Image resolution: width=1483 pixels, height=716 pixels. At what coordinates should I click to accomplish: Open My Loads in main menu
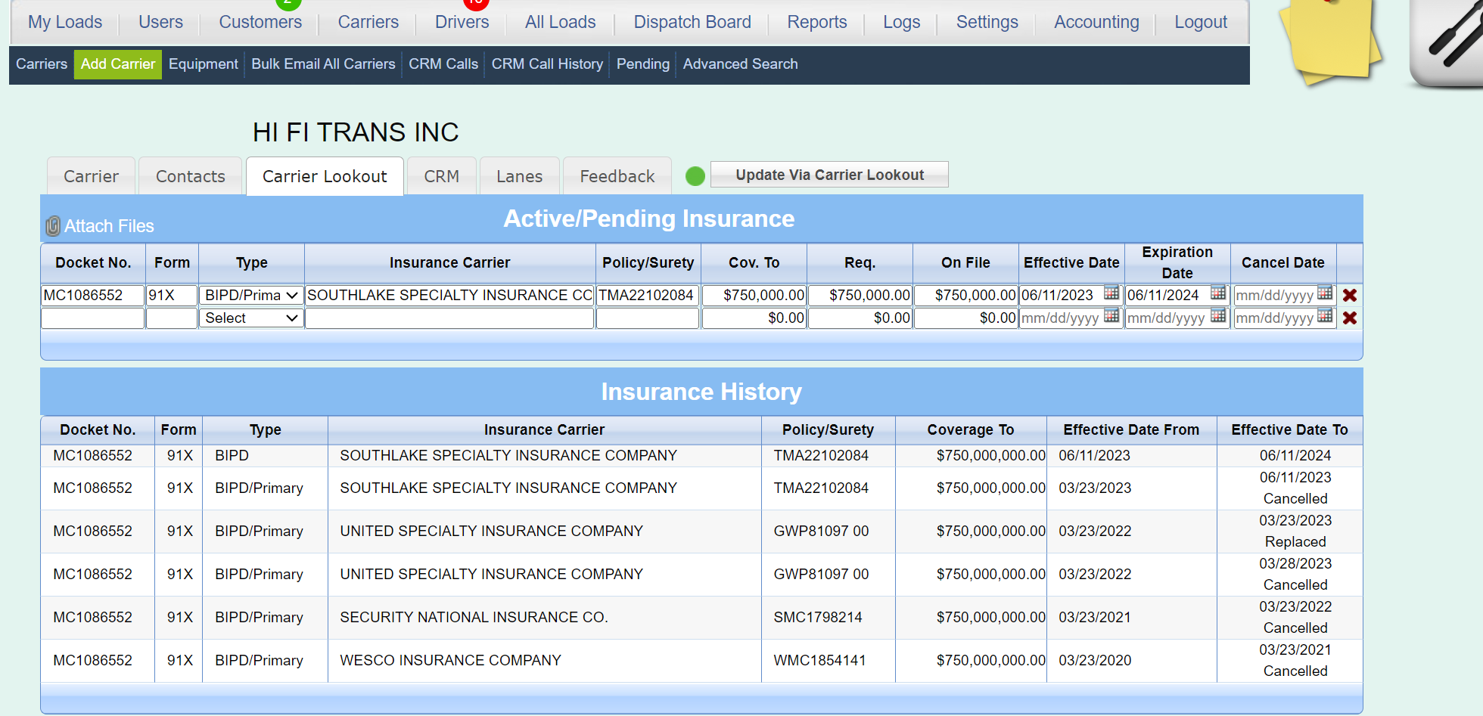click(65, 22)
